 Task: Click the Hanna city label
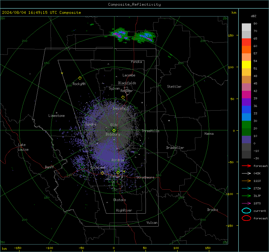click(x=209, y=133)
